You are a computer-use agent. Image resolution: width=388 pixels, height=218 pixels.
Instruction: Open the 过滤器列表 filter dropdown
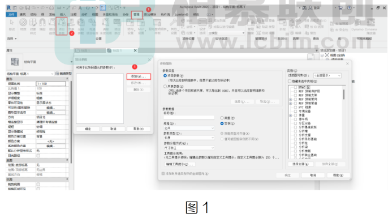pyautogui.click(x=327, y=75)
